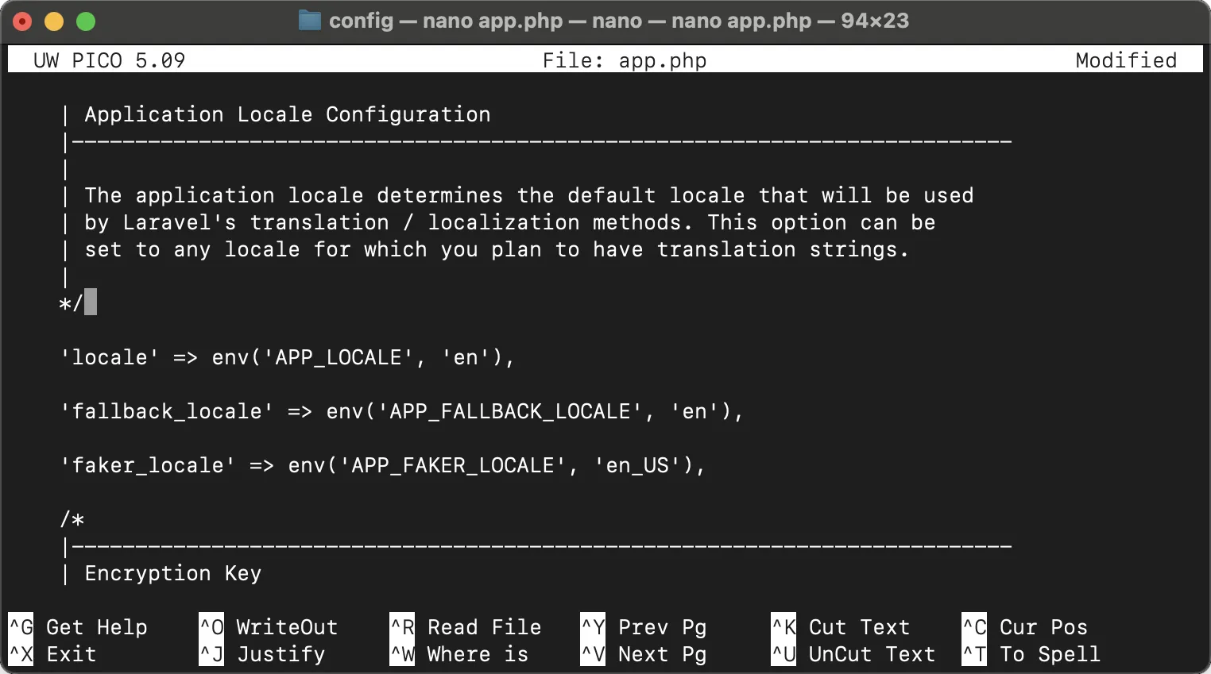Select the ^J Justify command
Image resolution: width=1211 pixels, height=674 pixels.
click(x=262, y=654)
